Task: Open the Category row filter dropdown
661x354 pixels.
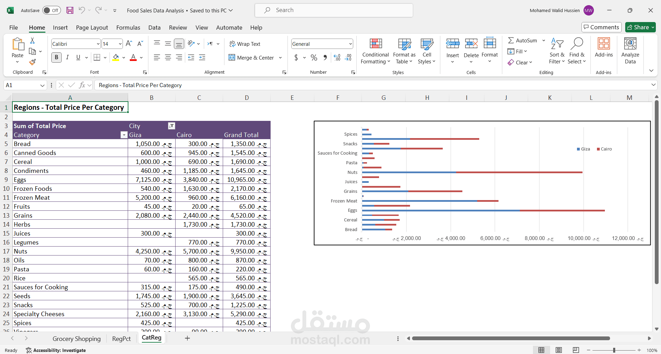Action: (x=124, y=135)
